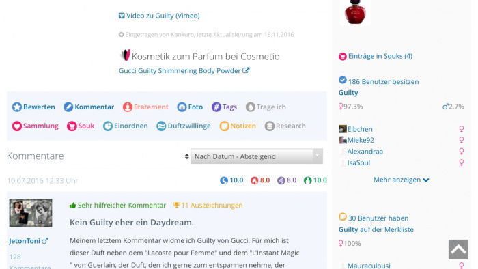Click the green bottle rating icon showing 10.0
The height and width of the screenshot is (269, 478).
tap(307, 180)
